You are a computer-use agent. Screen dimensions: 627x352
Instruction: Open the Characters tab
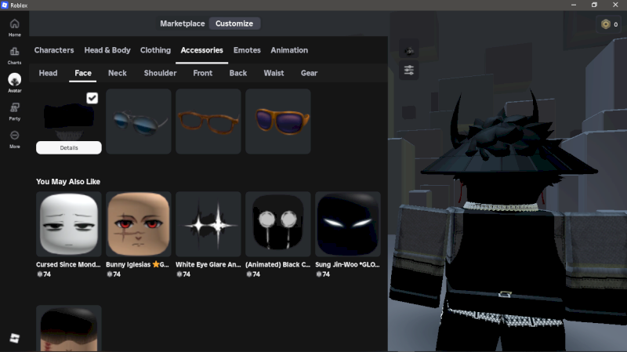pos(54,50)
